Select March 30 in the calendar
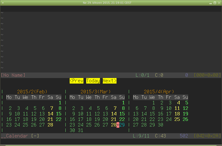Viewport: 222px width, 146px height. click(x=72, y=130)
